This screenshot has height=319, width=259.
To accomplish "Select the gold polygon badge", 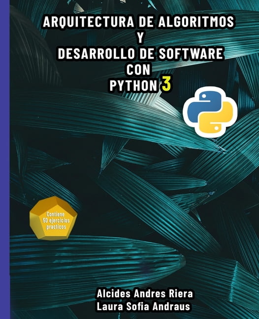I will pyautogui.click(x=53, y=218).
